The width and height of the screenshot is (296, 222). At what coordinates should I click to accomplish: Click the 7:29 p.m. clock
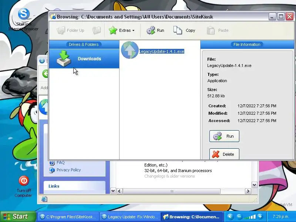coord(281,216)
